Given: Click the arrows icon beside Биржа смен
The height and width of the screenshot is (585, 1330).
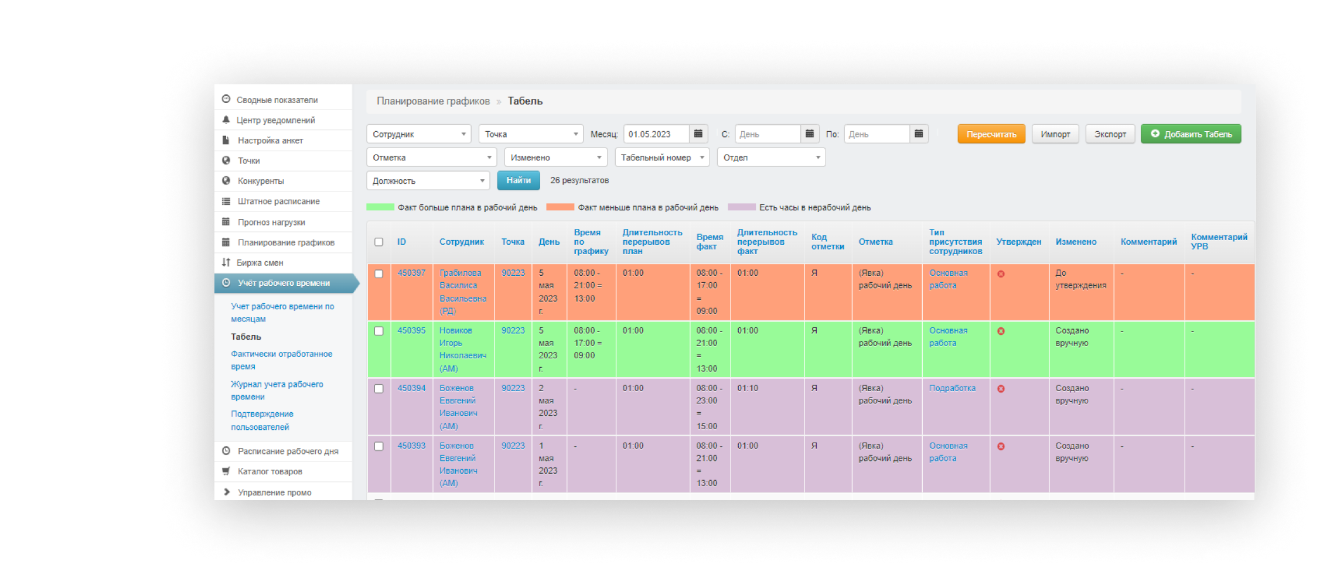Looking at the screenshot, I should coord(226,262).
